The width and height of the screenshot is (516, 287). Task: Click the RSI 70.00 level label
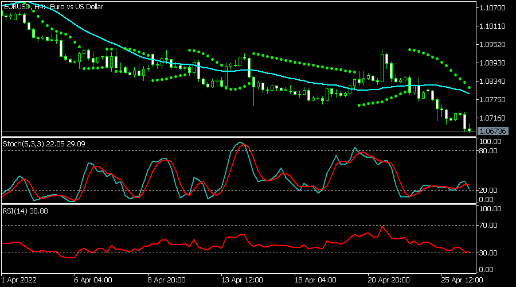coord(488,226)
